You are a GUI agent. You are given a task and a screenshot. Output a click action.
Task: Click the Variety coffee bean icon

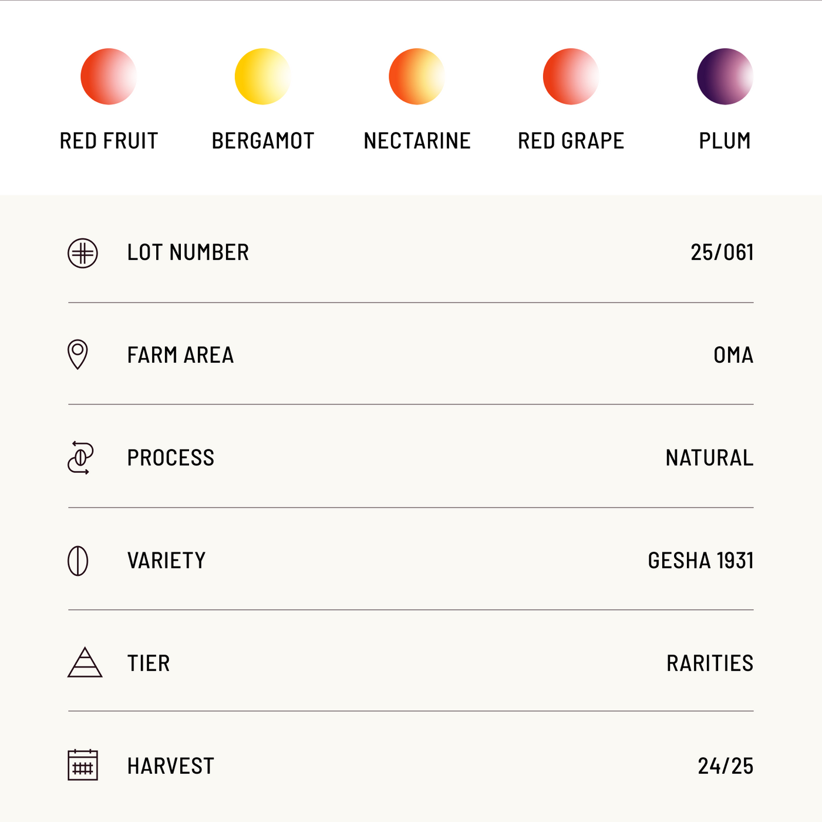(78, 561)
